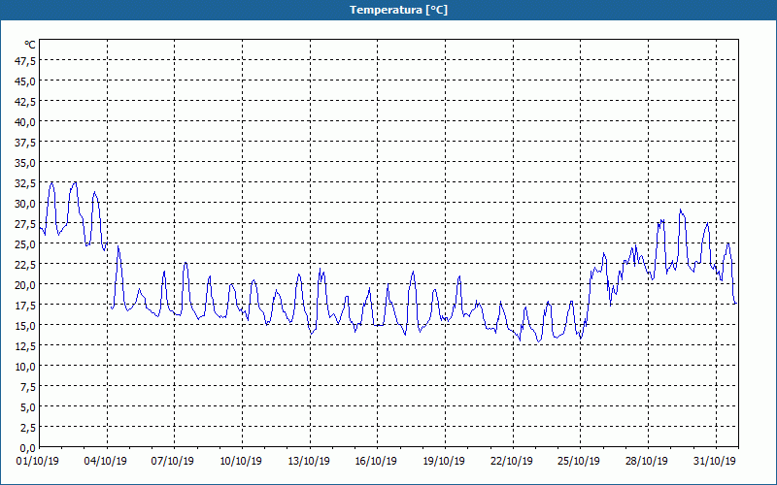The height and width of the screenshot is (485, 777).
Task: Select the 25/10/19 date label
Action: (x=579, y=461)
